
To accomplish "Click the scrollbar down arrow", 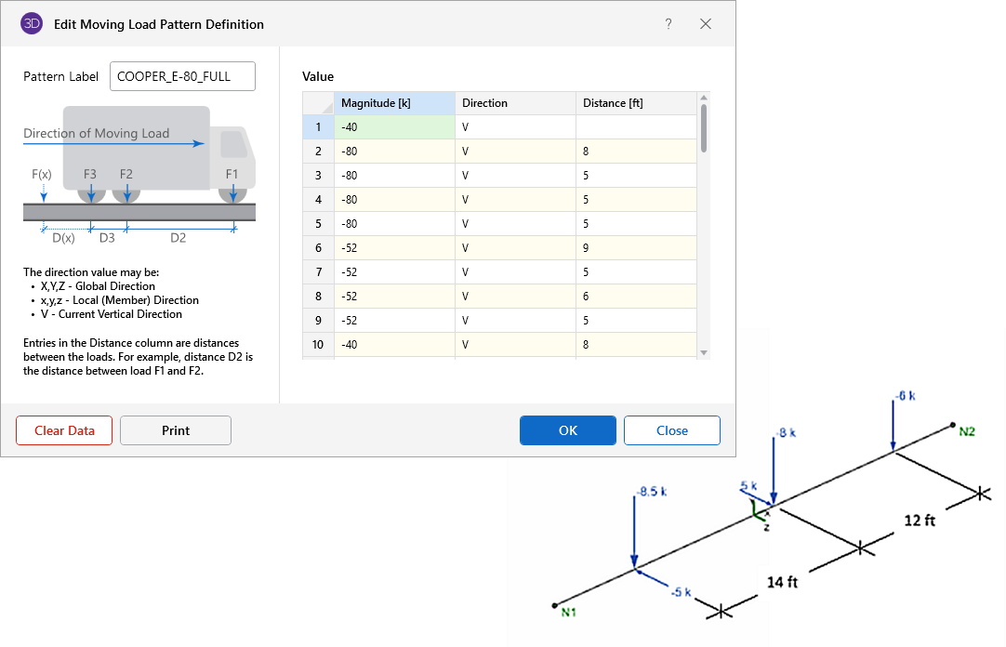I will (703, 352).
